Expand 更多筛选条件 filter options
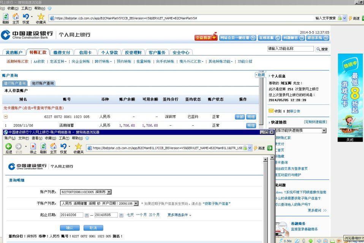The image size is (364, 243). [179, 215]
